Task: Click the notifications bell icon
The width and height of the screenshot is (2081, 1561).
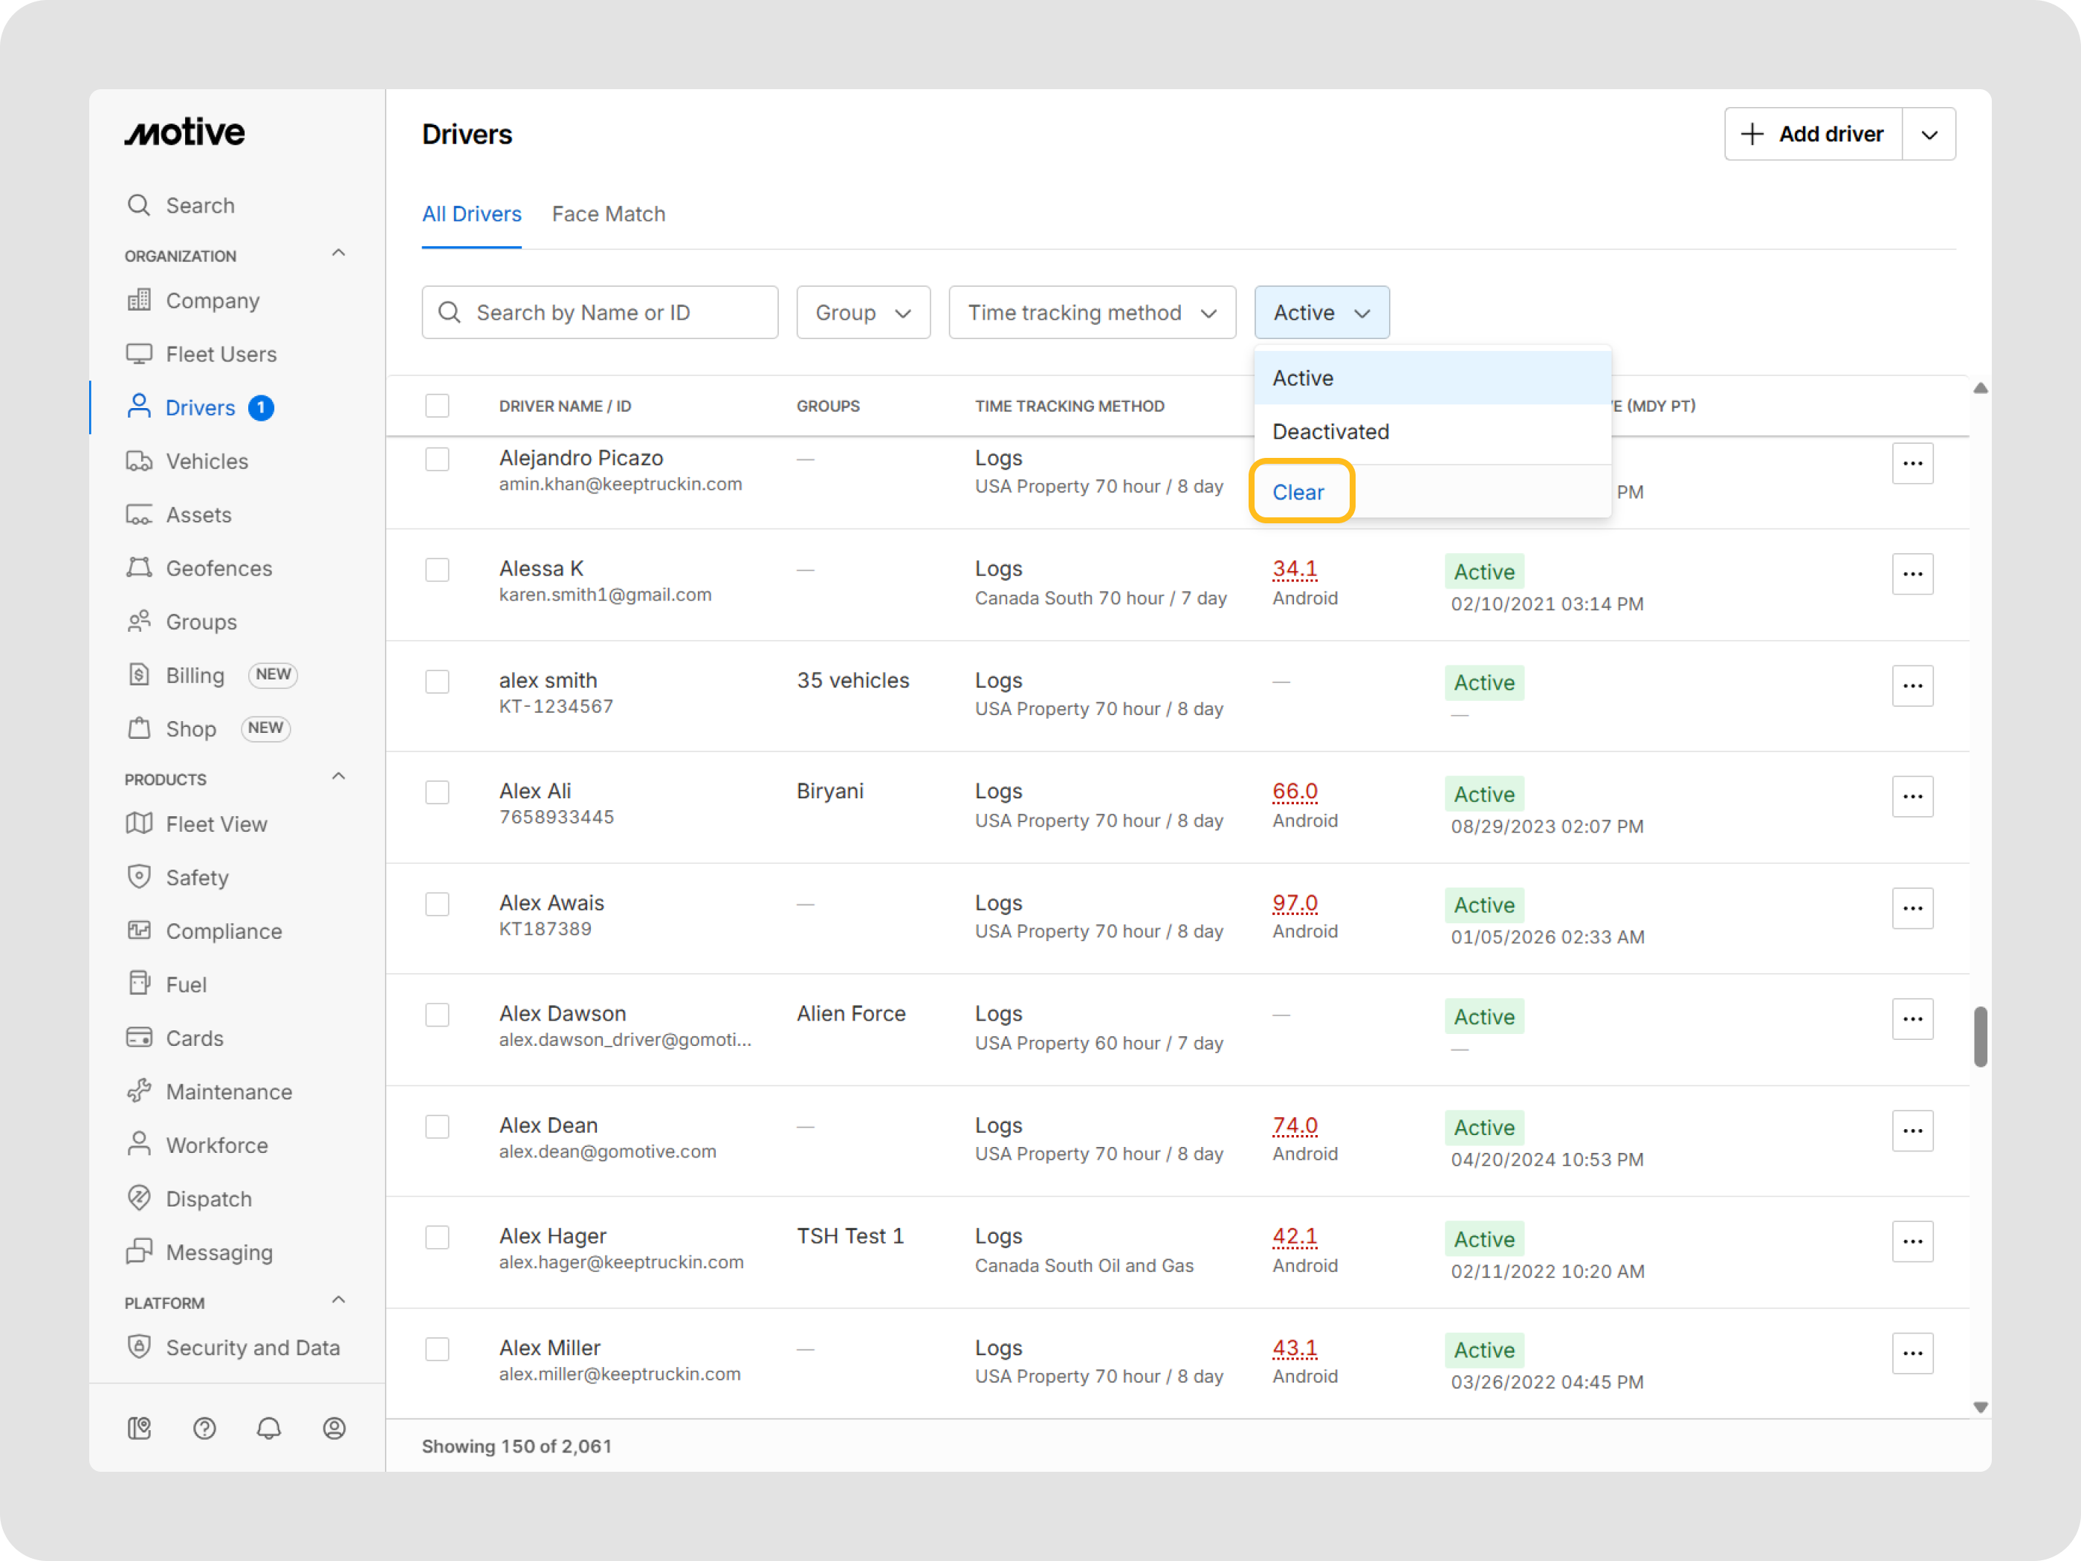Action: click(x=269, y=1429)
